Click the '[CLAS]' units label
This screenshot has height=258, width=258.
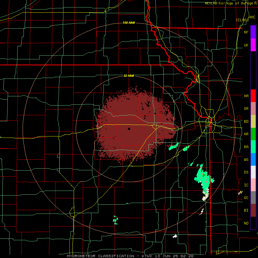point(242,20)
